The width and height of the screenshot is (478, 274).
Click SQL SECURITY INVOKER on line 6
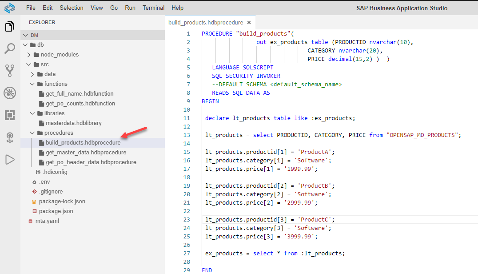(x=246, y=76)
